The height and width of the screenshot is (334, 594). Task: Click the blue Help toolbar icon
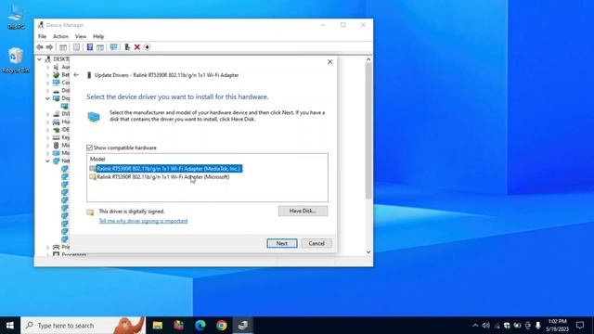[x=90, y=47]
